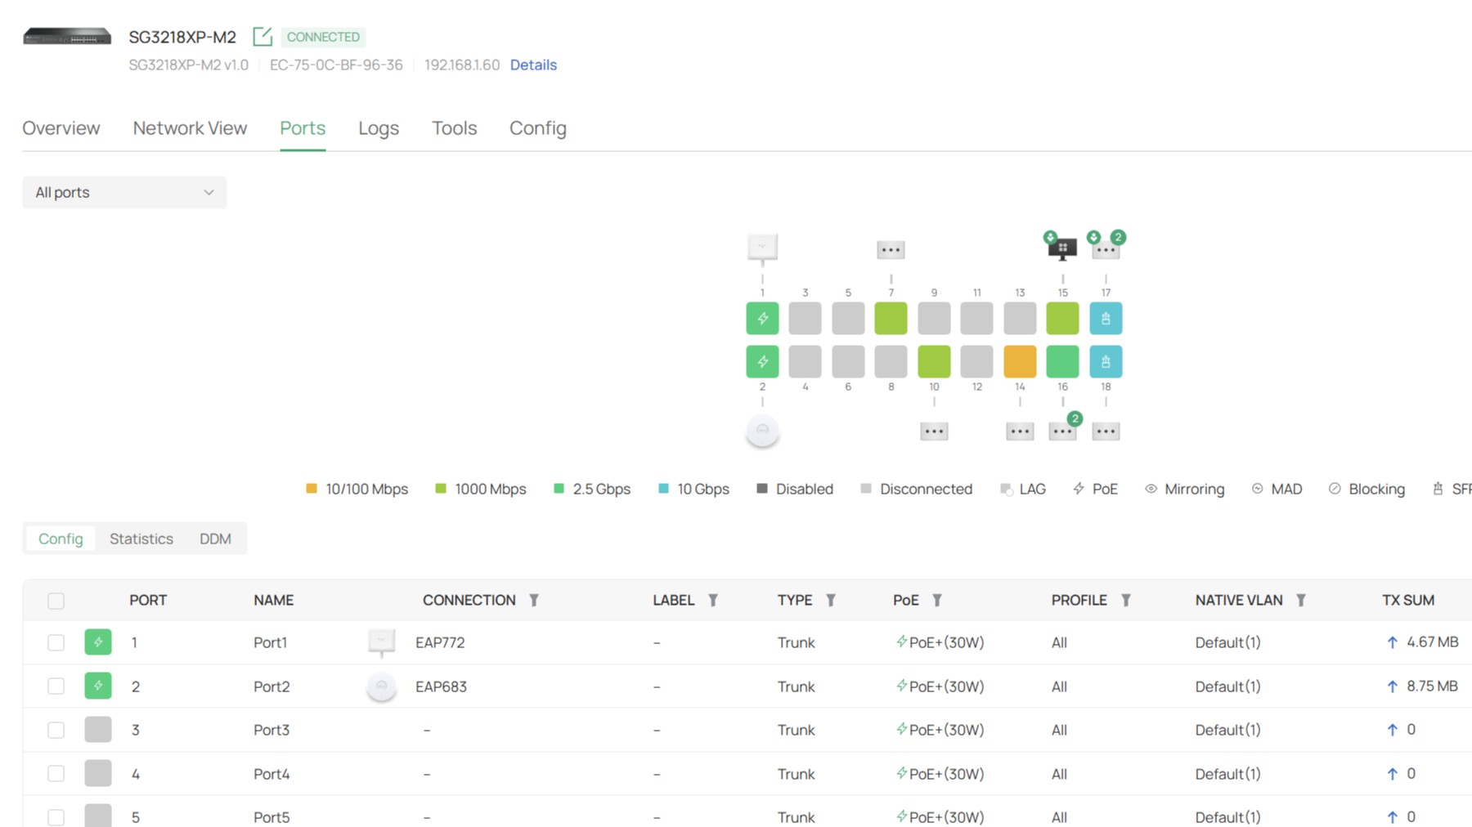Select the DDM sub-tab
Image resolution: width=1472 pixels, height=827 pixels.
[x=215, y=539]
